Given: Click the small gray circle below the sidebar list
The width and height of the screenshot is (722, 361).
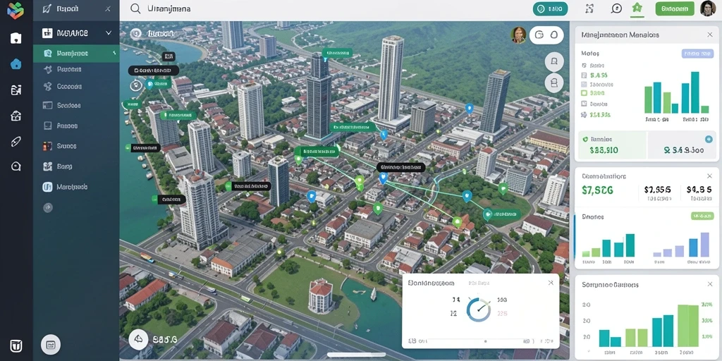Looking at the screenshot, I should point(48,208).
